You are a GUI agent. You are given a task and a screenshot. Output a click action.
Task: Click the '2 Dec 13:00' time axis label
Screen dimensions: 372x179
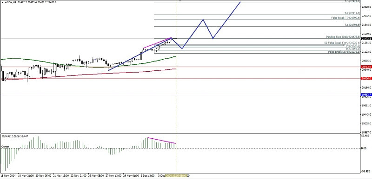pos(148,176)
